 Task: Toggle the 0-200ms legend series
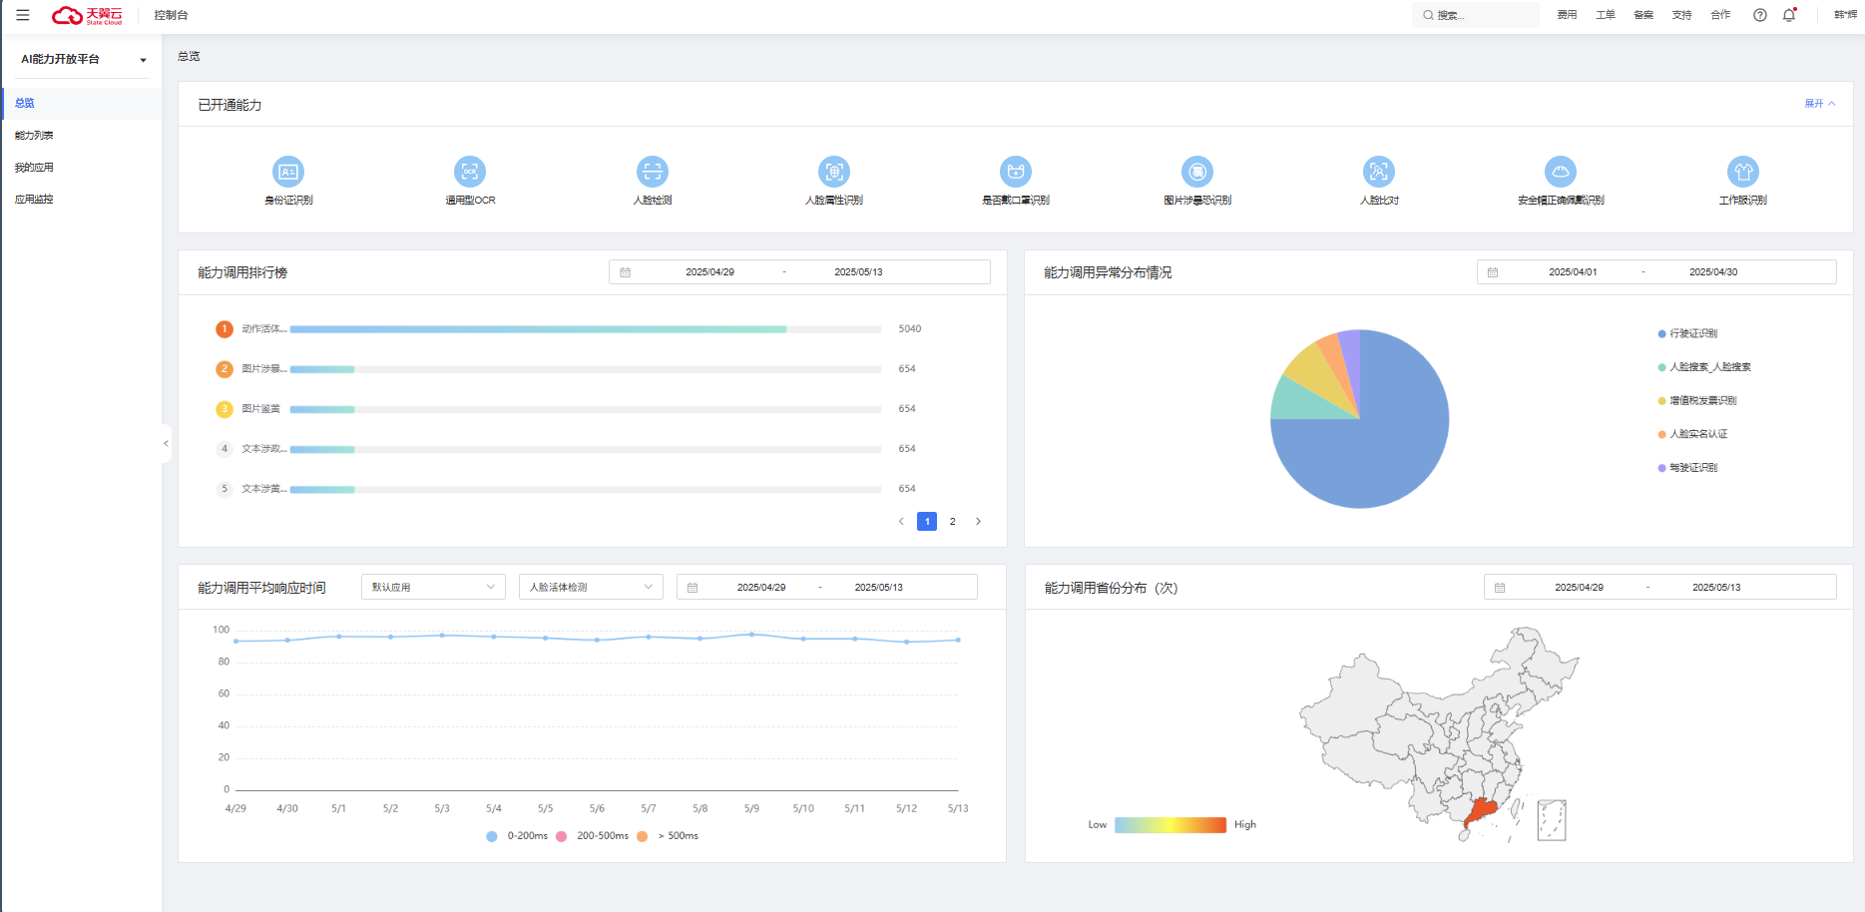pyautogui.click(x=517, y=836)
